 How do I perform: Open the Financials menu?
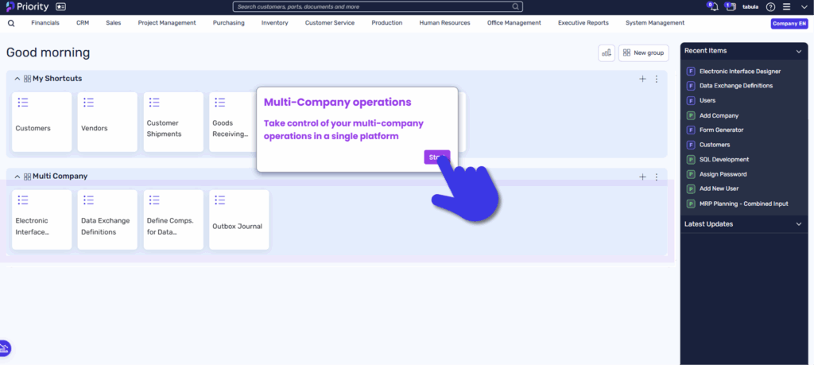45,23
